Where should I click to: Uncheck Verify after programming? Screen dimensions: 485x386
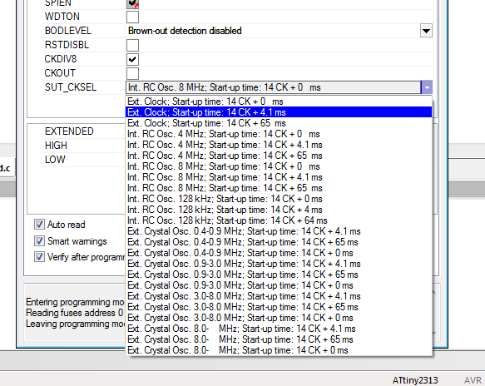(x=39, y=257)
